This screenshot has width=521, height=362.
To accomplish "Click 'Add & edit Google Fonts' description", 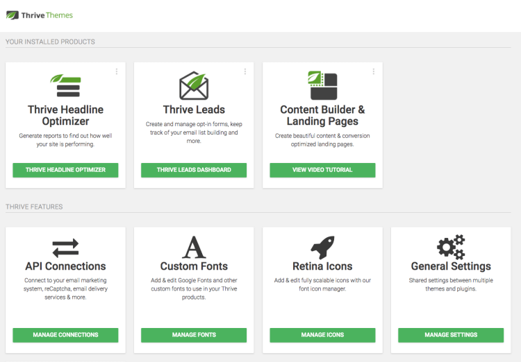I will point(194,288).
